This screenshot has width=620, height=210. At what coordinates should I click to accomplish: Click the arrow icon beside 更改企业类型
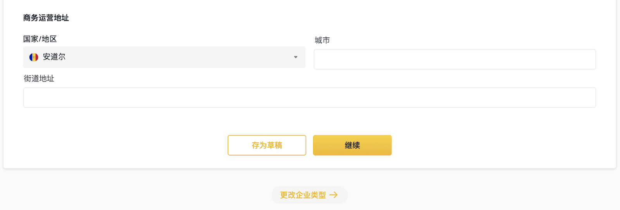pyautogui.click(x=334, y=195)
